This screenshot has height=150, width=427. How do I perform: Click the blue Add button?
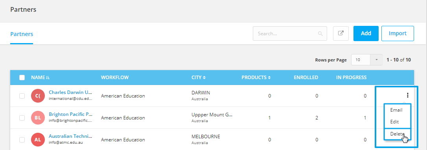coord(366,33)
